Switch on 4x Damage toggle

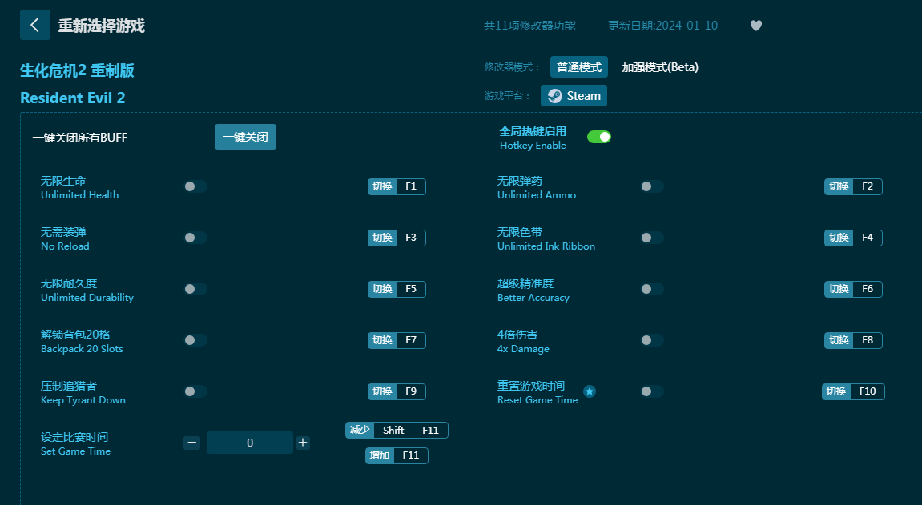click(652, 340)
